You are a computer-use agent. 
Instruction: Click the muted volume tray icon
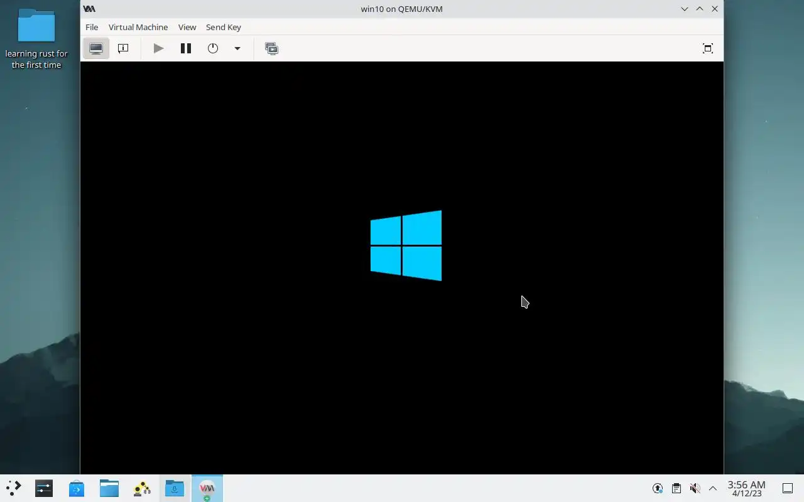tap(695, 488)
